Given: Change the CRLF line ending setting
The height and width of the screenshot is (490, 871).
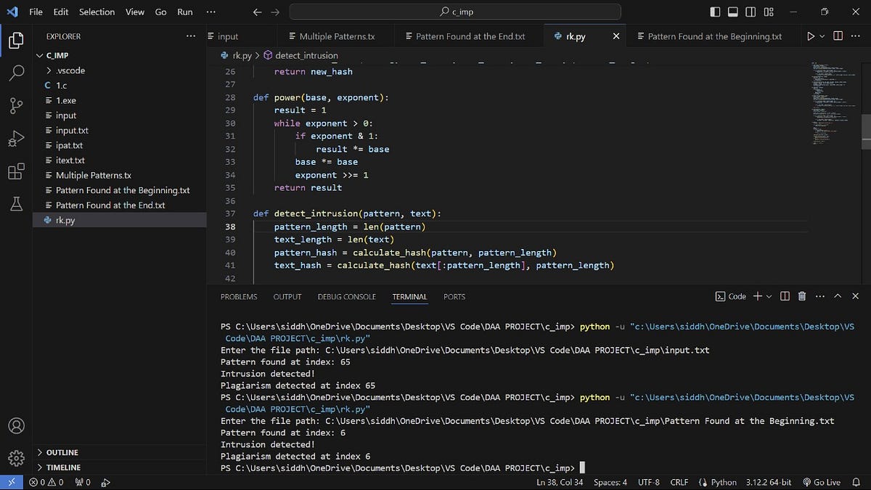Looking at the screenshot, I should coord(679,481).
